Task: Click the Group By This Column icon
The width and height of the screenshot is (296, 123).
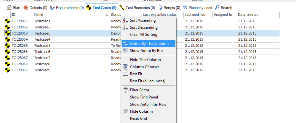Action: click(x=125, y=44)
